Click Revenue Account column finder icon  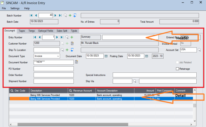tap(71, 91)
